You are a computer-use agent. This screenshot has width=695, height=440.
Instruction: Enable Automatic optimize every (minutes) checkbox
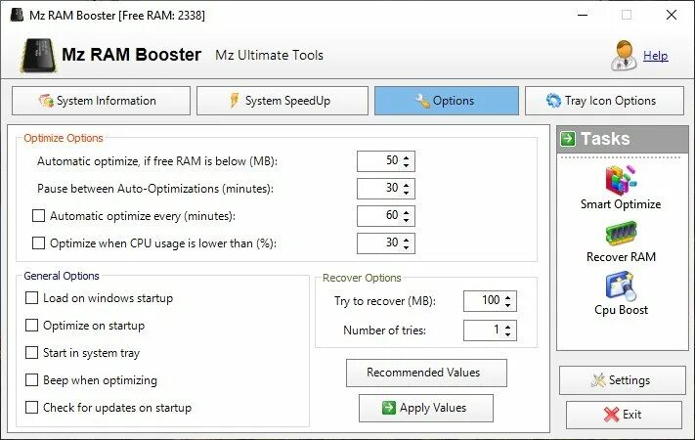[x=38, y=216]
